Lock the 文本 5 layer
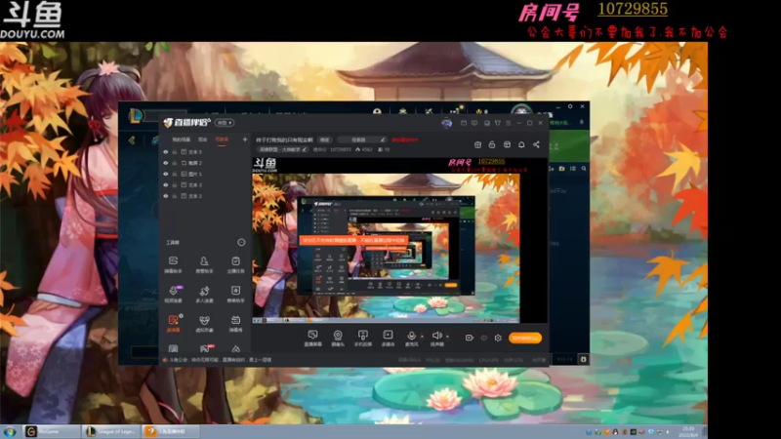Screen dimensions: 781x439 [175, 152]
